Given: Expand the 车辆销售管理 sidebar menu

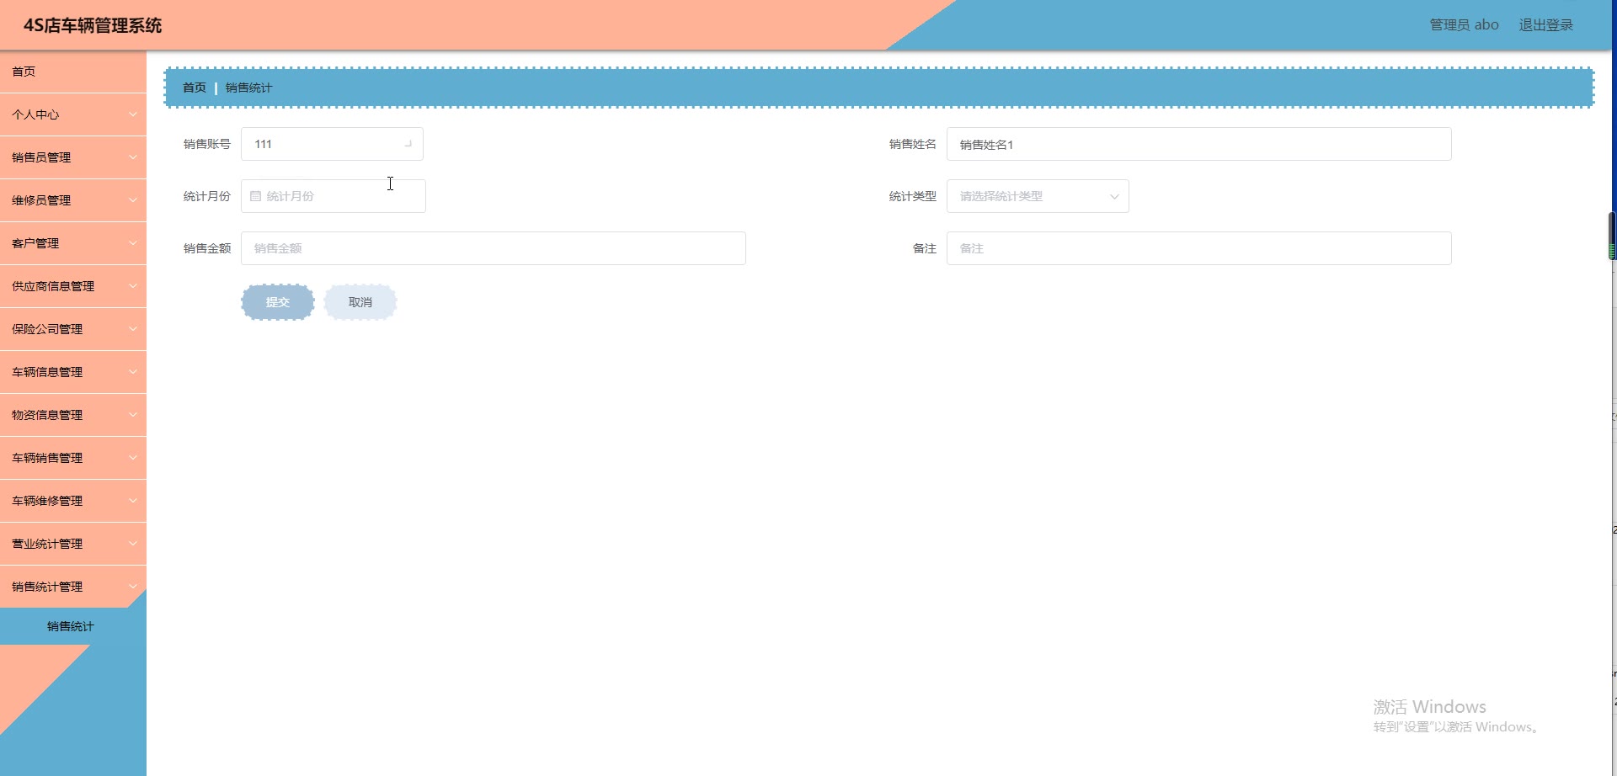Looking at the screenshot, I should (x=73, y=458).
